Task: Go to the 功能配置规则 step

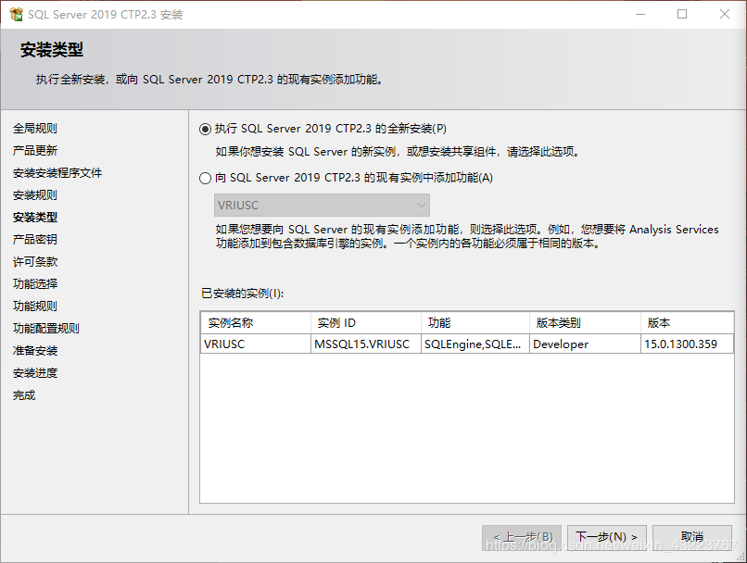Action: 45,329
